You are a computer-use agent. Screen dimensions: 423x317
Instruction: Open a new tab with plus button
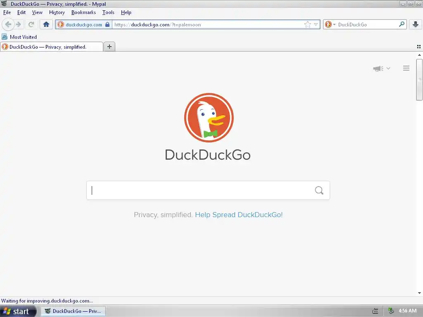pos(109,47)
